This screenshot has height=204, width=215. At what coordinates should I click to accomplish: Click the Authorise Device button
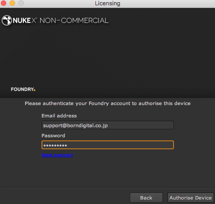click(191, 198)
